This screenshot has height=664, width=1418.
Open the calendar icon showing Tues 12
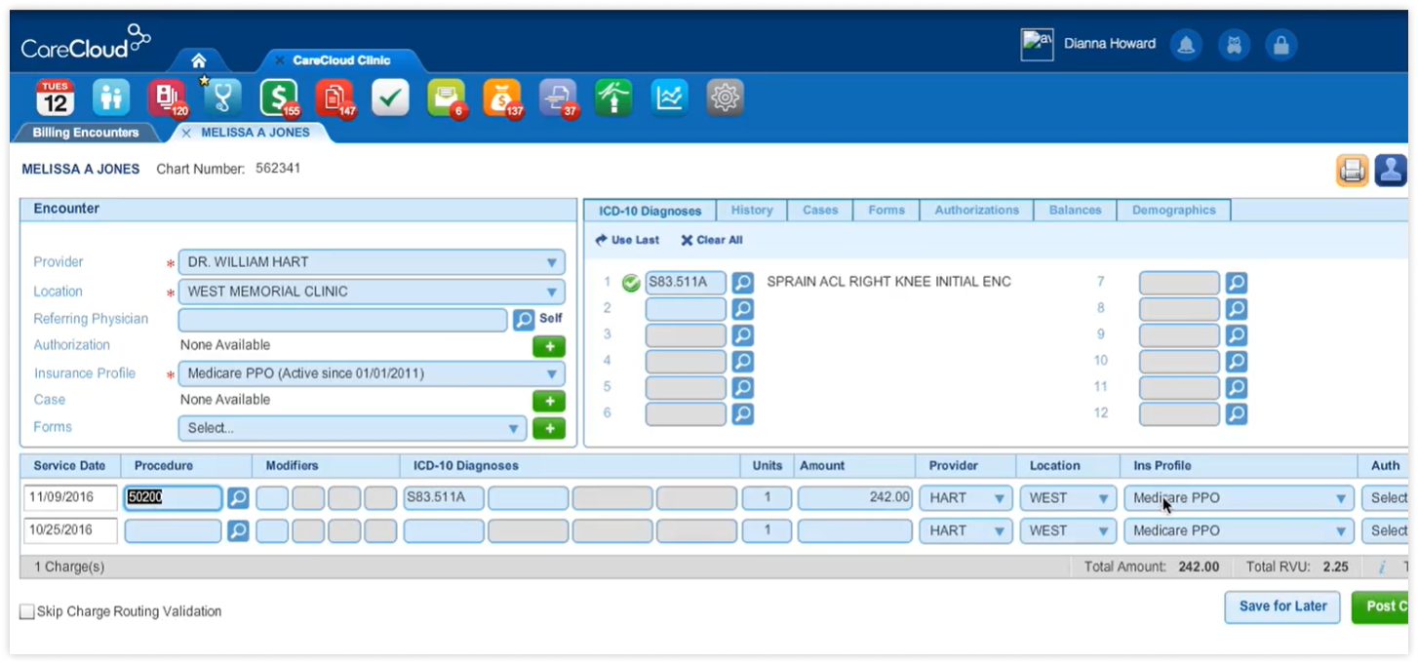56,98
